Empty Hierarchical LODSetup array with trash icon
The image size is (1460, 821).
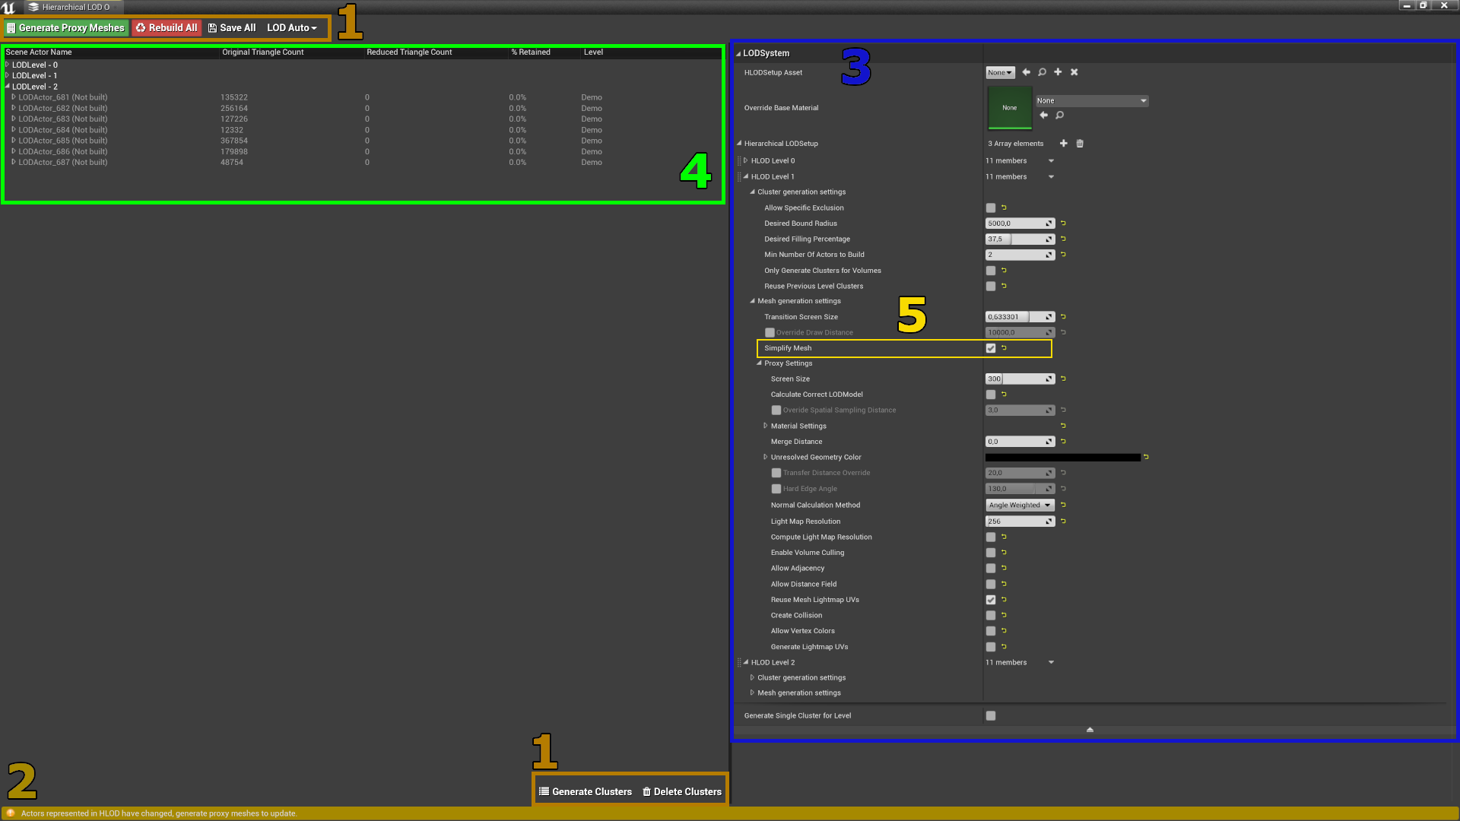[1079, 144]
